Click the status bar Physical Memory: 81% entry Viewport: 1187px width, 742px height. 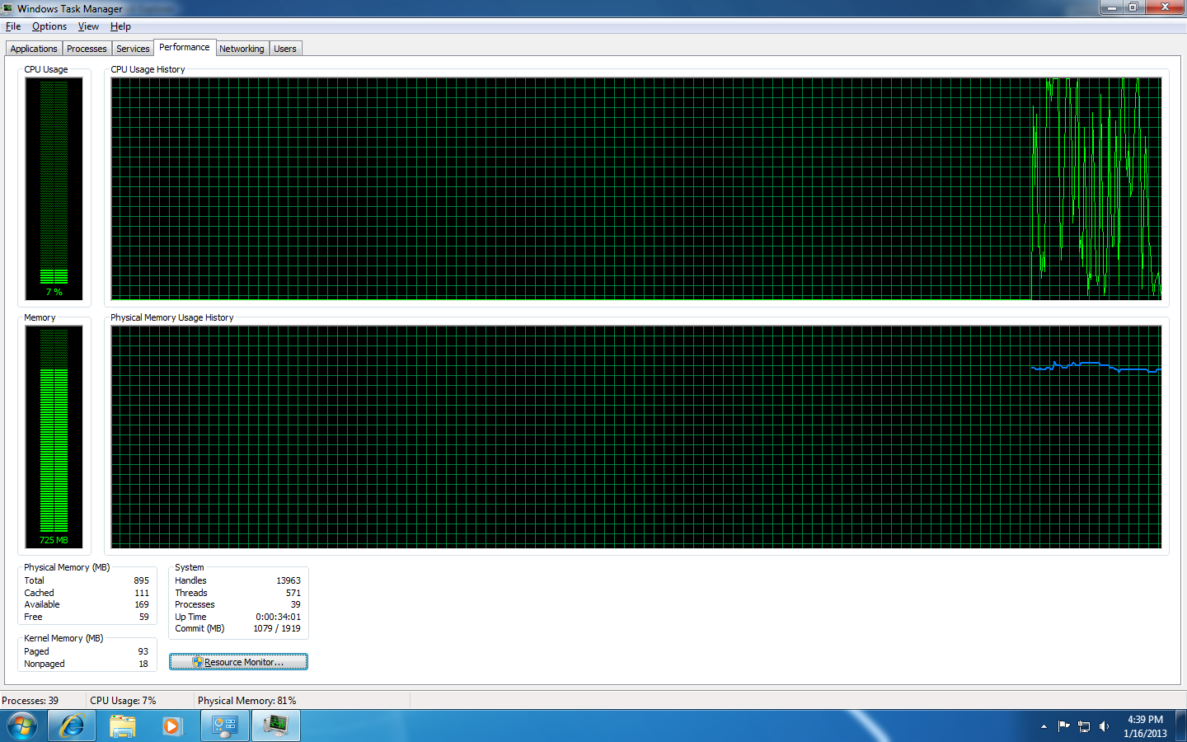tap(247, 701)
